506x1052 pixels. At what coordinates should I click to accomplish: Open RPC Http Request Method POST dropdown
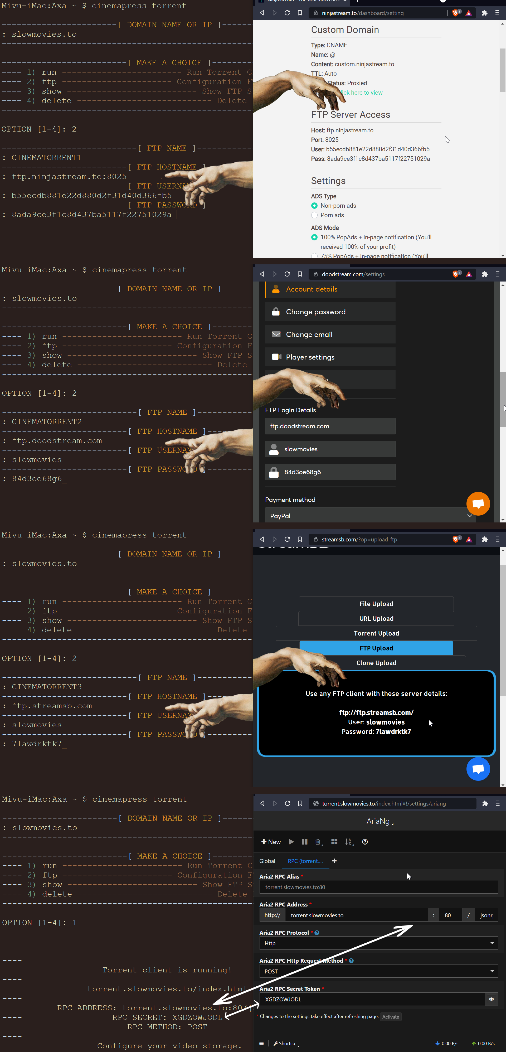click(x=379, y=971)
